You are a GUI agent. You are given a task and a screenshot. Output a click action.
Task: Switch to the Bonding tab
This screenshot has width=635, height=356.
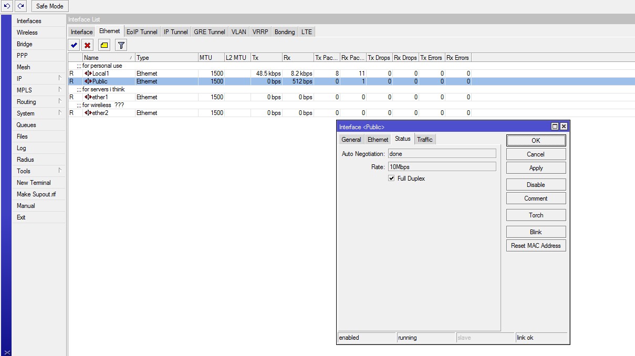285,32
